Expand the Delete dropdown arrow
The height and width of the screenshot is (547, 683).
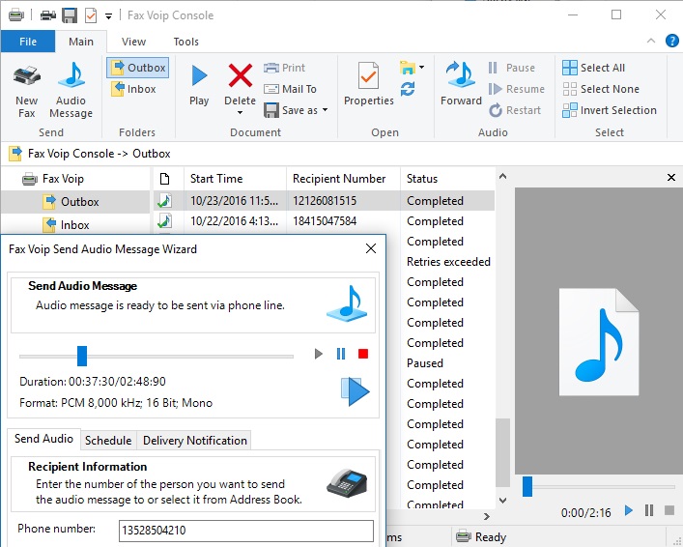point(240,113)
